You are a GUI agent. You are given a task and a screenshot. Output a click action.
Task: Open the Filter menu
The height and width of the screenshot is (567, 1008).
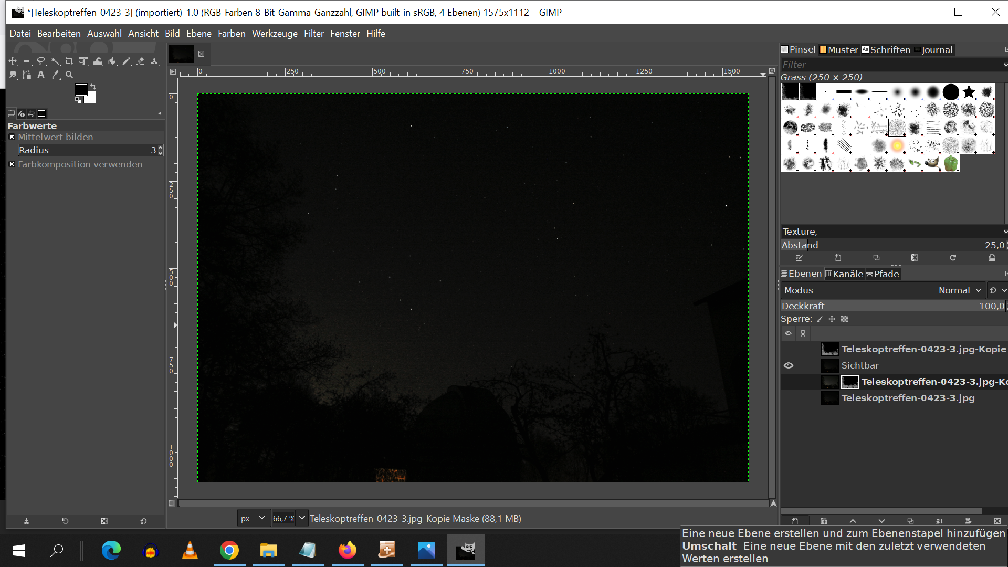pyautogui.click(x=313, y=34)
